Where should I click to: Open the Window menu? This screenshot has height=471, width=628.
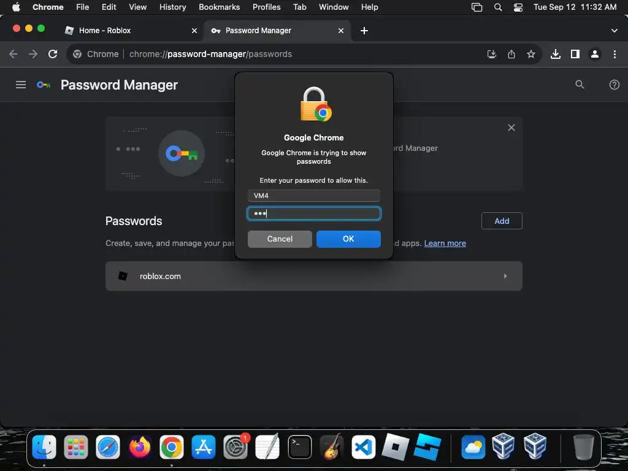click(334, 7)
